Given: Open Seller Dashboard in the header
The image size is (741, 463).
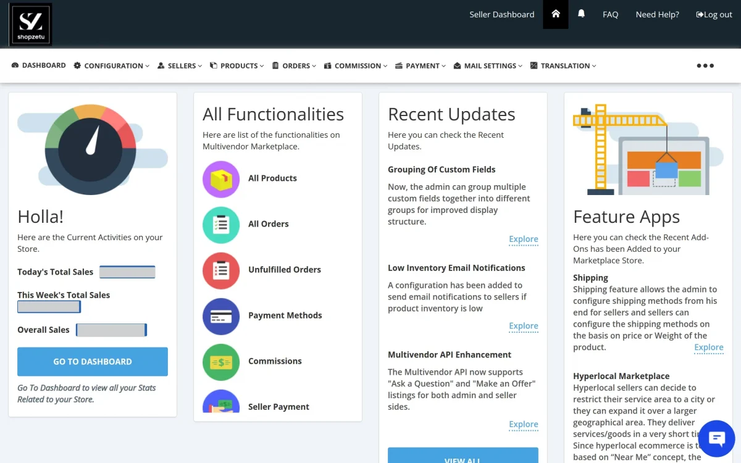Looking at the screenshot, I should [502, 14].
